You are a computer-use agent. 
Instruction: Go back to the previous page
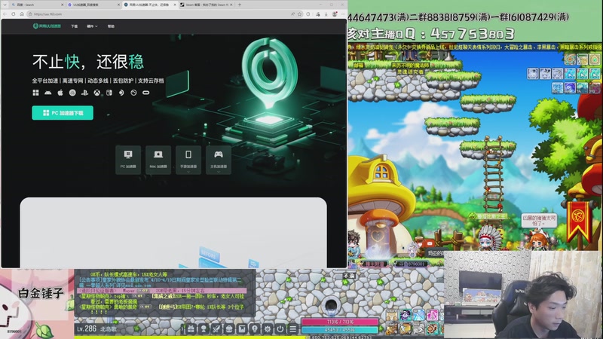tap(5, 14)
